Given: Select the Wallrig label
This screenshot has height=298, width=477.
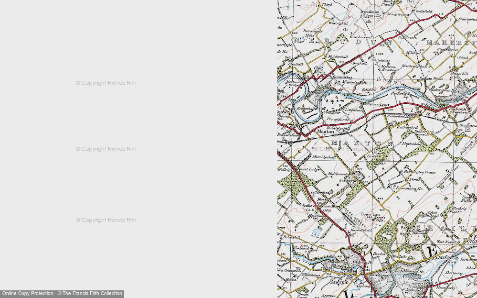Looking at the screenshot, I should pyautogui.click(x=284, y=170).
